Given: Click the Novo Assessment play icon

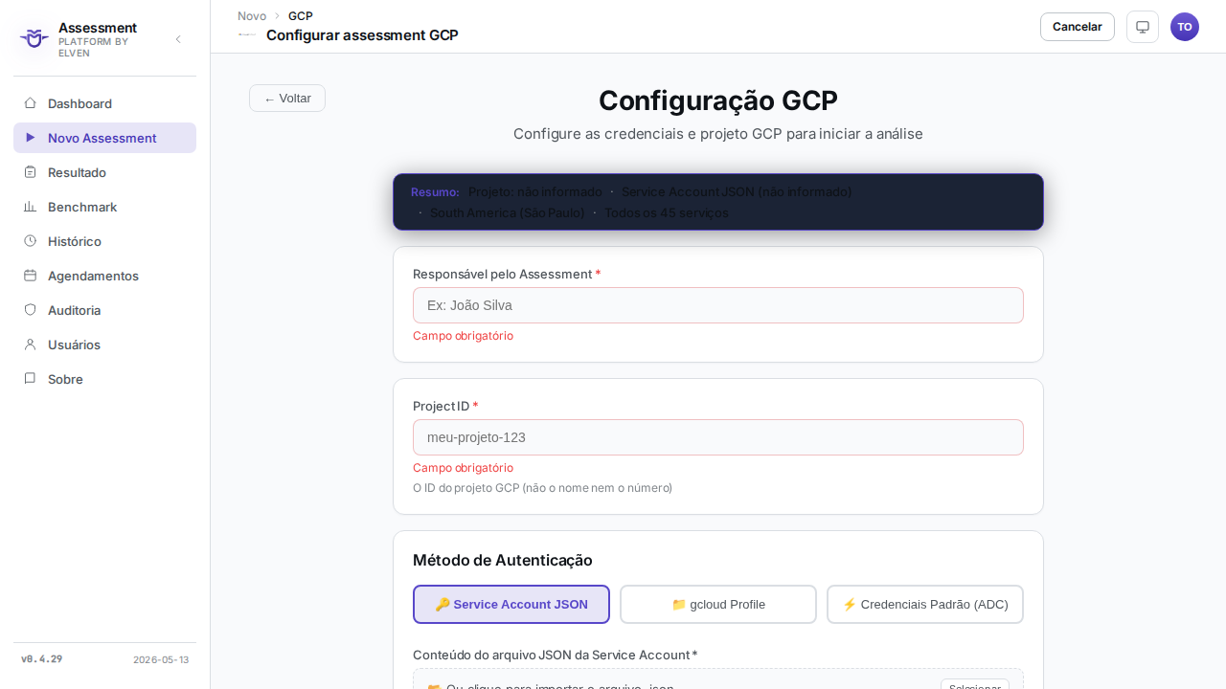Looking at the screenshot, I should 30,138.
